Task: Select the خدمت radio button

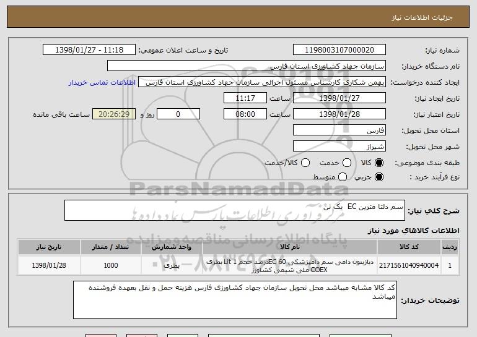Action: tap(347, 163)
